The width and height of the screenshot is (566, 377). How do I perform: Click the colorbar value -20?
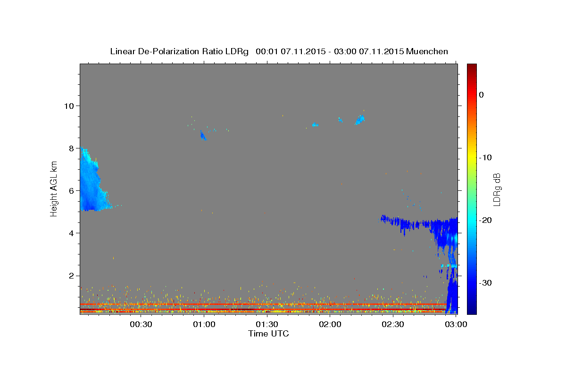[486, 220]
